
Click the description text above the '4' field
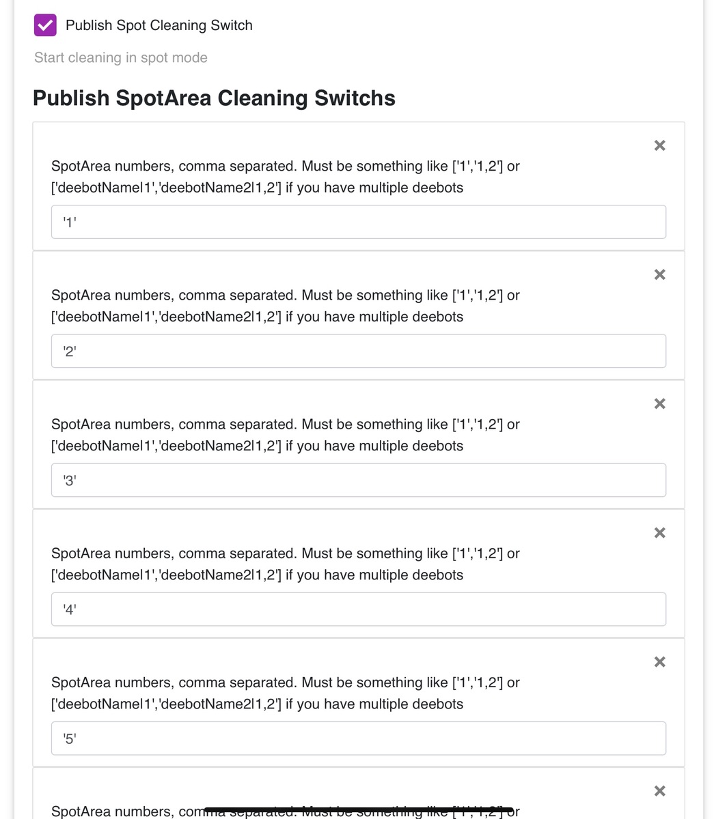[286, 564]
